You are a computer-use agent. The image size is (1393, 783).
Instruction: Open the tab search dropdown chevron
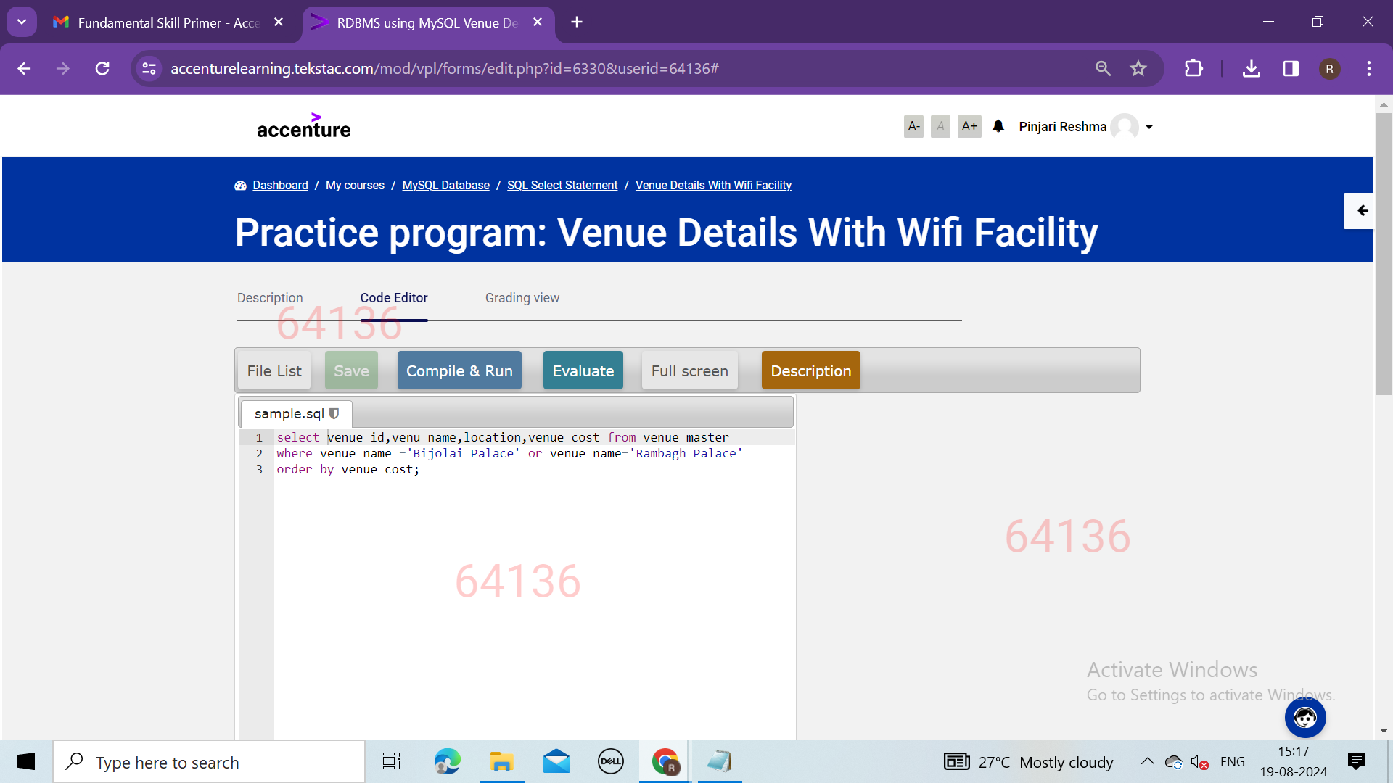pos(22,22)
